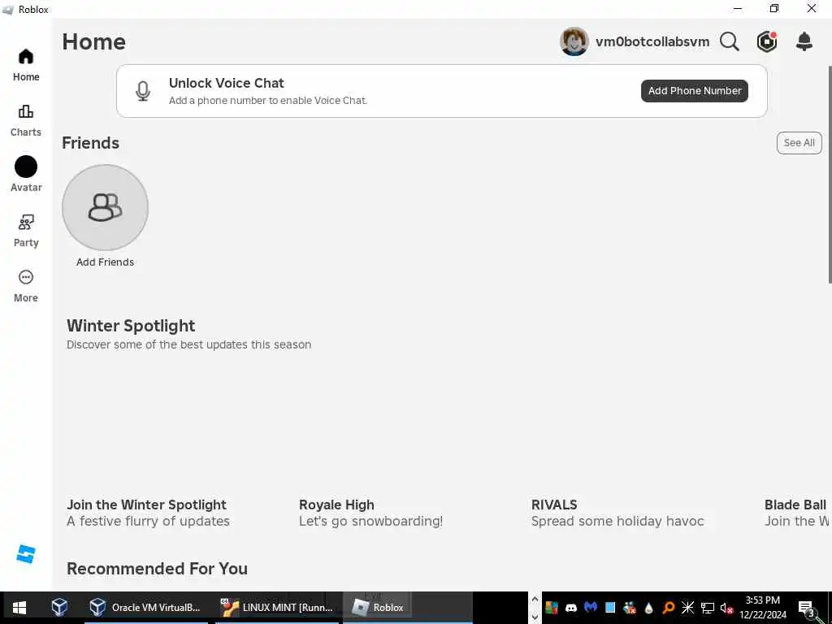Open the vm0botcollabsvm username link

(652, 41)
